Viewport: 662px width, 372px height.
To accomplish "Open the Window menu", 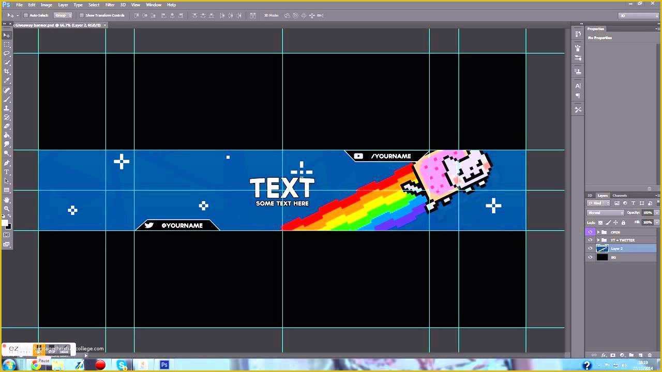I will 154,5.
